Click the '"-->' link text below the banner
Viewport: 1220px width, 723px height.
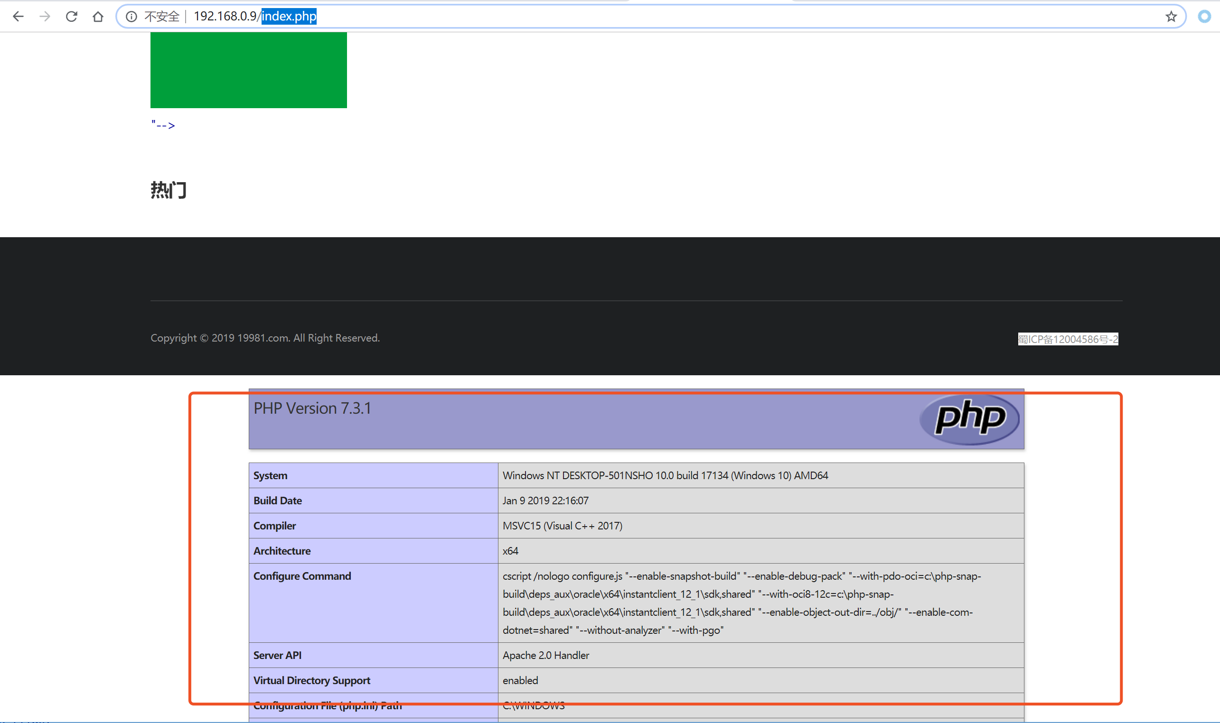pos(163,125)
